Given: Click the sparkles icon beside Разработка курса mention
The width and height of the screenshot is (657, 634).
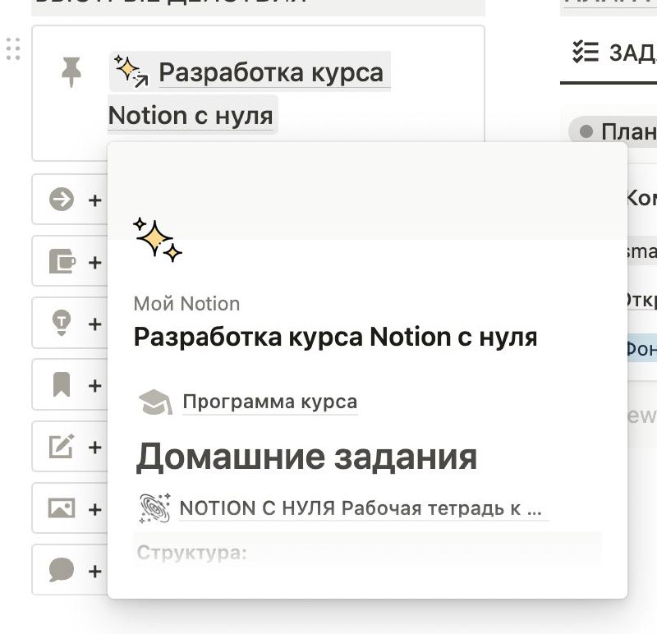Looking at the screenshot, I should click(x=131, y=71).
